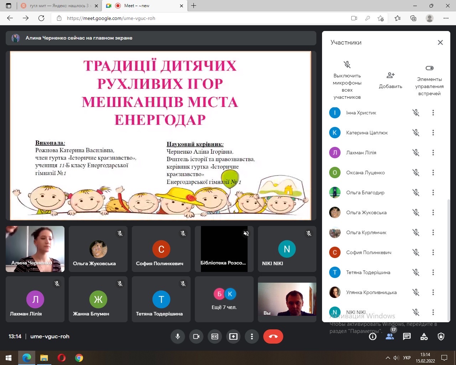Toggle the microphone in the call bar
Image resolution: width=456 pixels, height=365 pixels.
[178, 336]
